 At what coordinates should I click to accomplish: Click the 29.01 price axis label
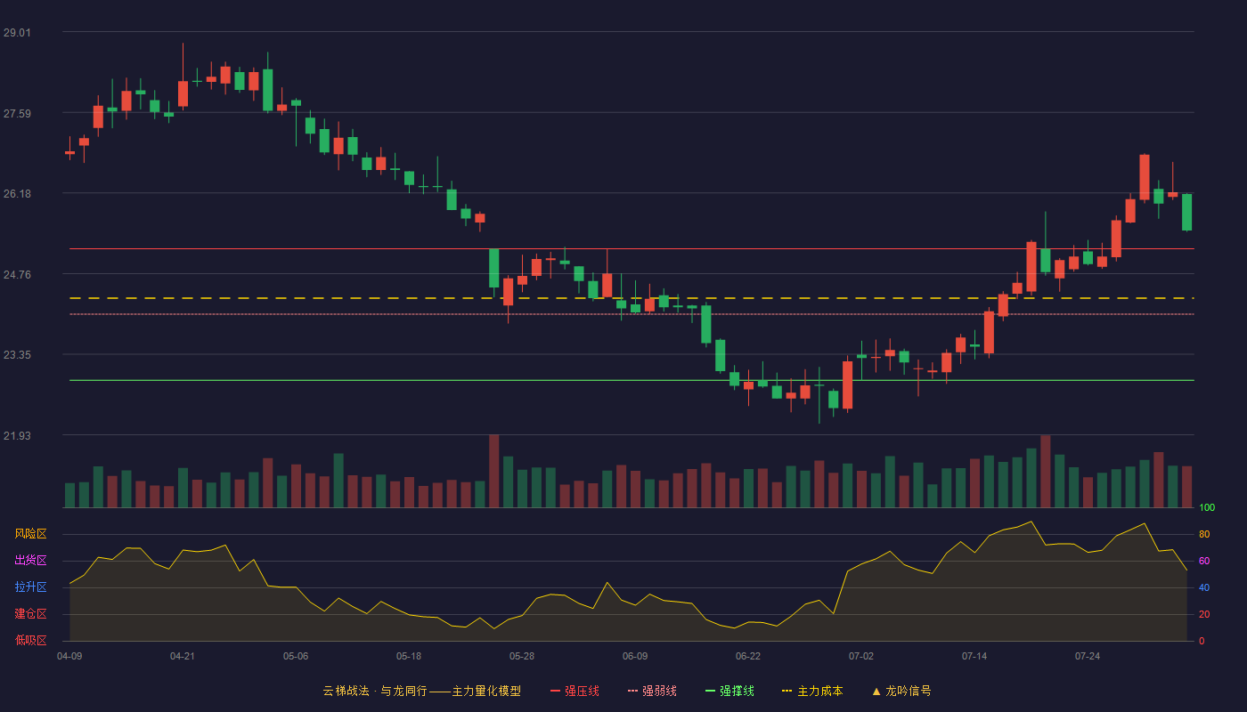pyautogui.click(x=17, y=33)
